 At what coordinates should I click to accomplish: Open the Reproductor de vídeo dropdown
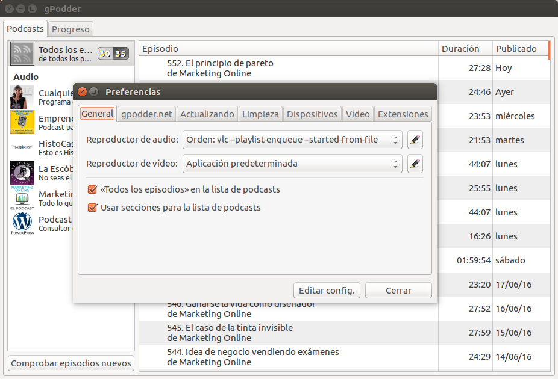click(x=292, y=164)
